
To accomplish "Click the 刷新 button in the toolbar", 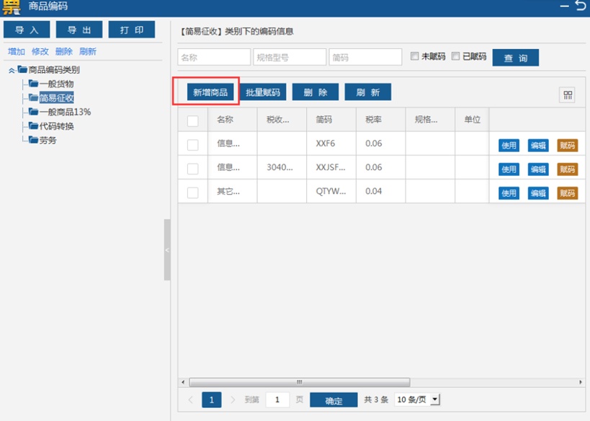I will click(x=368, y=92).
